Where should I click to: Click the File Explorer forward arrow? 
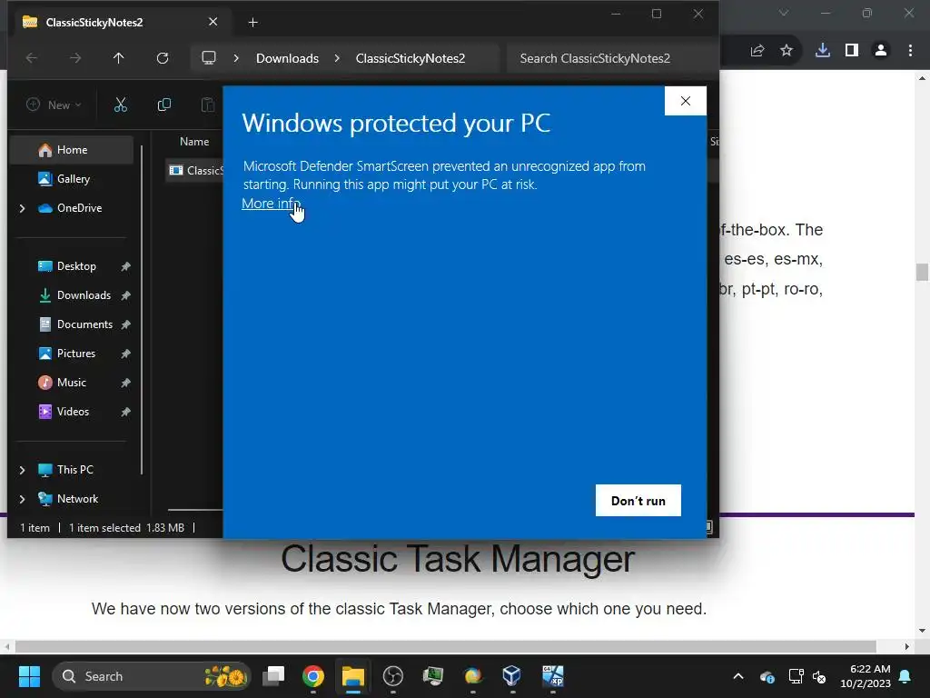tap(75, 58)
